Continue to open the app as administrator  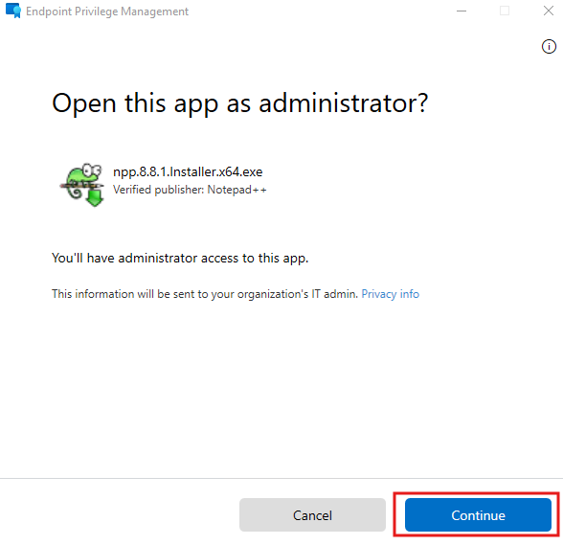tap(478, 514)
